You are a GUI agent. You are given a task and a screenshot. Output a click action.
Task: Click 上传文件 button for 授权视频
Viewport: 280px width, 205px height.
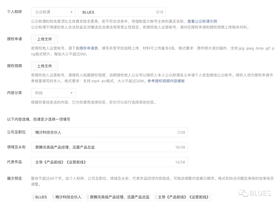coord(45,66)
